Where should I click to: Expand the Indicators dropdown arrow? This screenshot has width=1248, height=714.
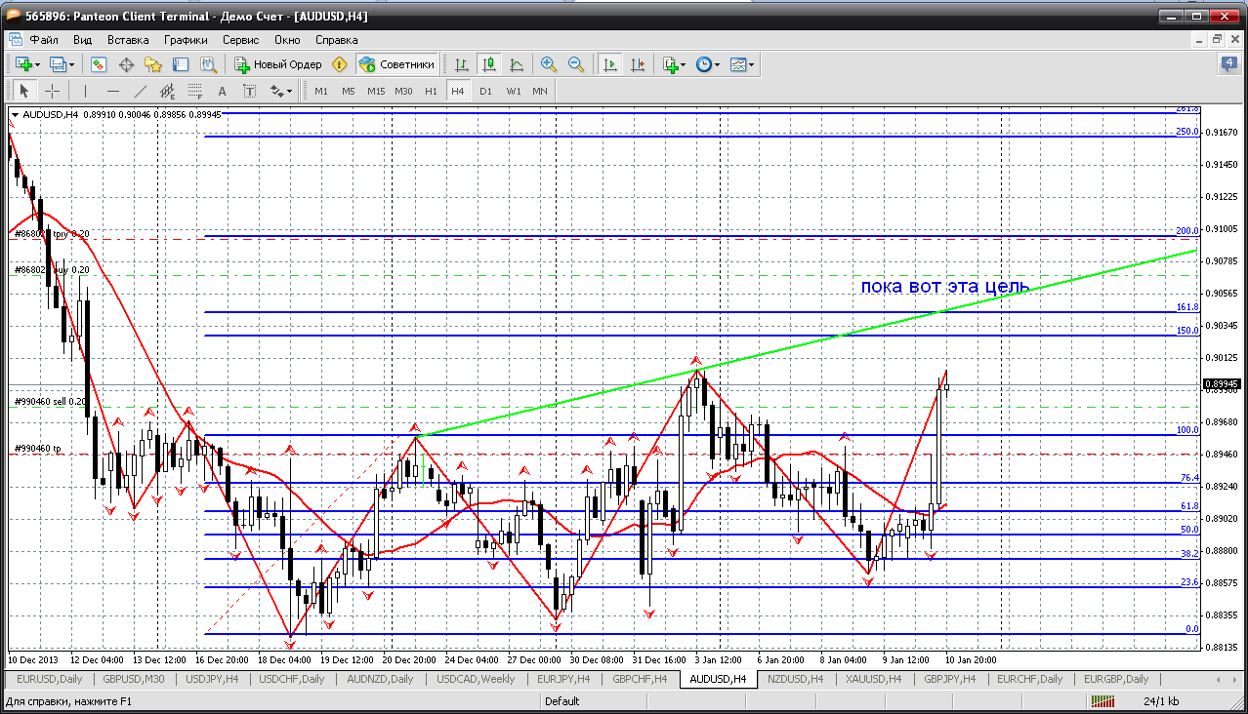(x=684, y=64)
